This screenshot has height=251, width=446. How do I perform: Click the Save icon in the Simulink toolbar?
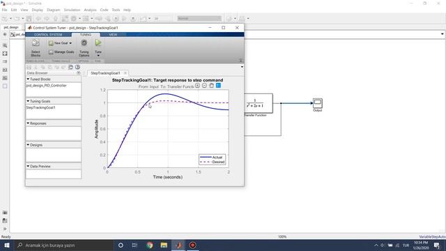(29, 19)
